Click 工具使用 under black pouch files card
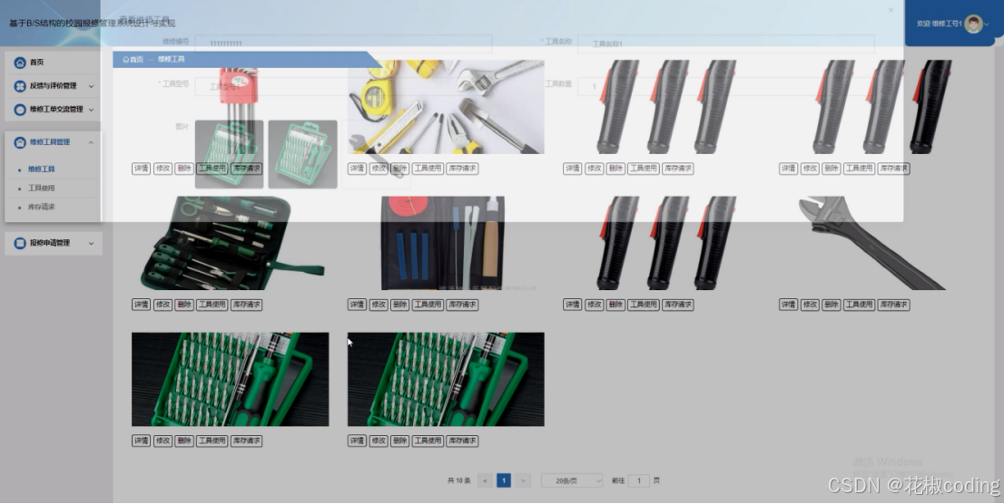1004x504 pixels. [x=427, y=305]
